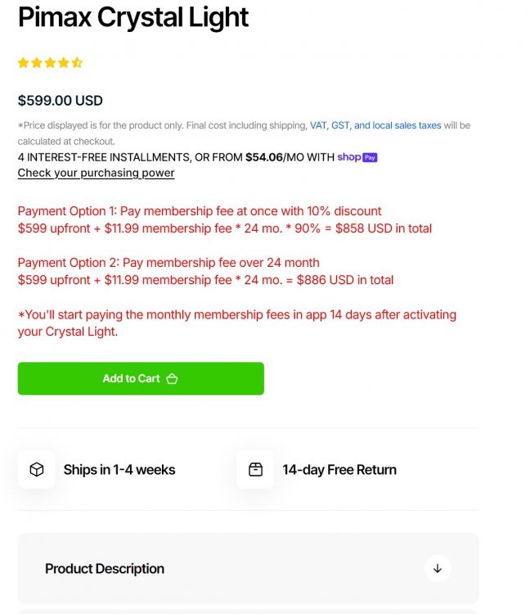Click the shipping box icon

(x=37, y=470)
